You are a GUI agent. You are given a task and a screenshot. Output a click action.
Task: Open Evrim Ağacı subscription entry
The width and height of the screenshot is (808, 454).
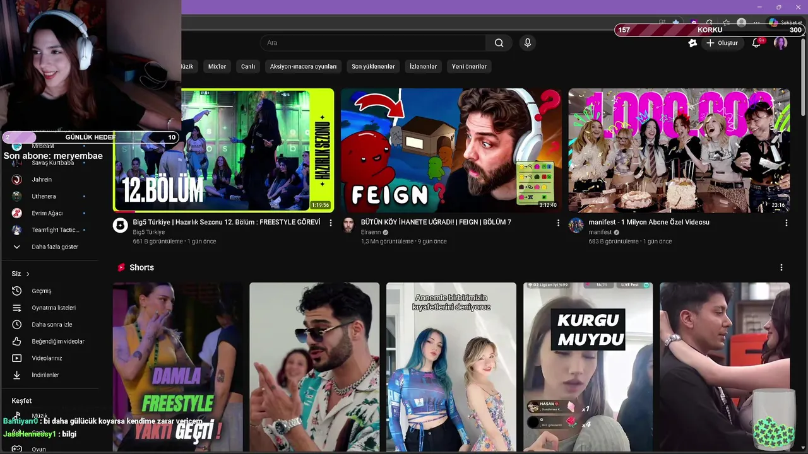point(50,213)
